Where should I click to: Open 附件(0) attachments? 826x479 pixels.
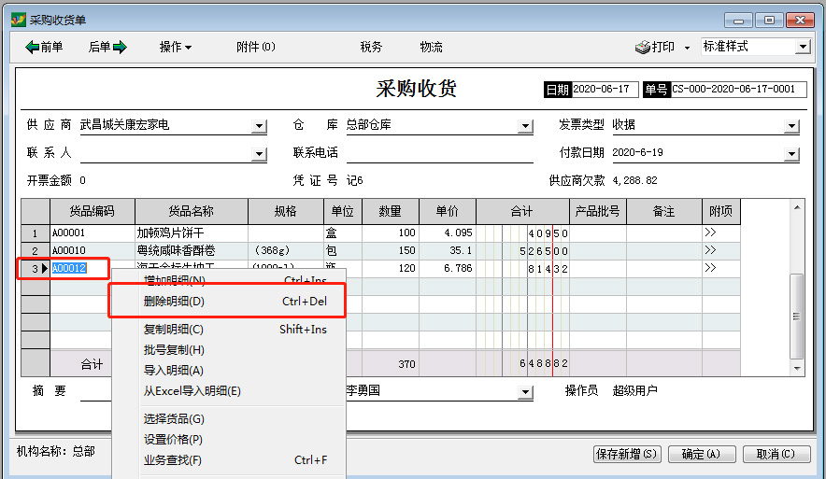click(x=255, y=47)
